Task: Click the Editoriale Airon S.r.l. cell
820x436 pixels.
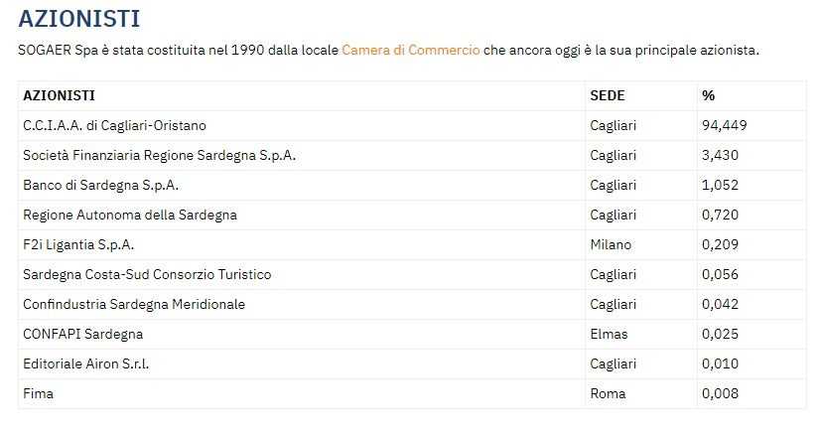Action: (302, 364)
